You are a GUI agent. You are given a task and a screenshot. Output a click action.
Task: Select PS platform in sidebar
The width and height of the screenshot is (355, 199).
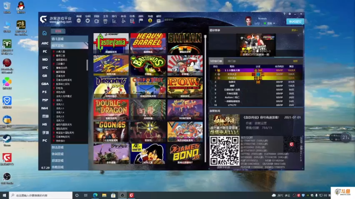45,92
